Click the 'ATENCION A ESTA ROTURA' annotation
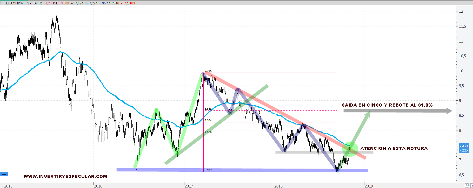The height and width of the screenshot is (188, 473). [x=394, y=148]
